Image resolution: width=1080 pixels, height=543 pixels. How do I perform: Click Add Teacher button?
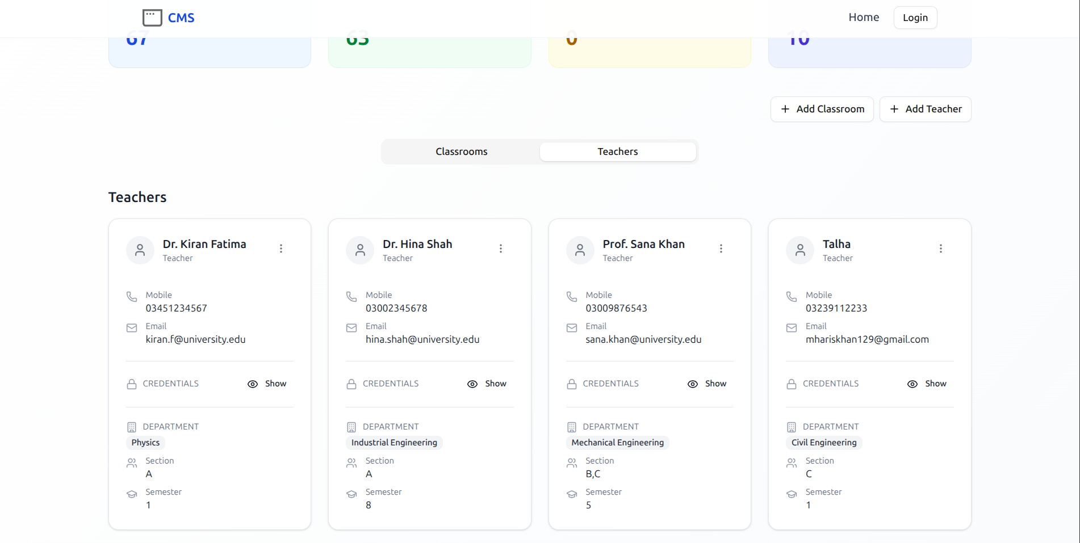[925, 109]
